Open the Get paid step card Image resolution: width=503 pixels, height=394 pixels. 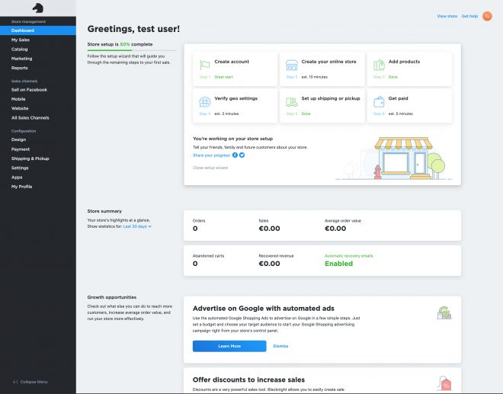(x=410, y=106)
